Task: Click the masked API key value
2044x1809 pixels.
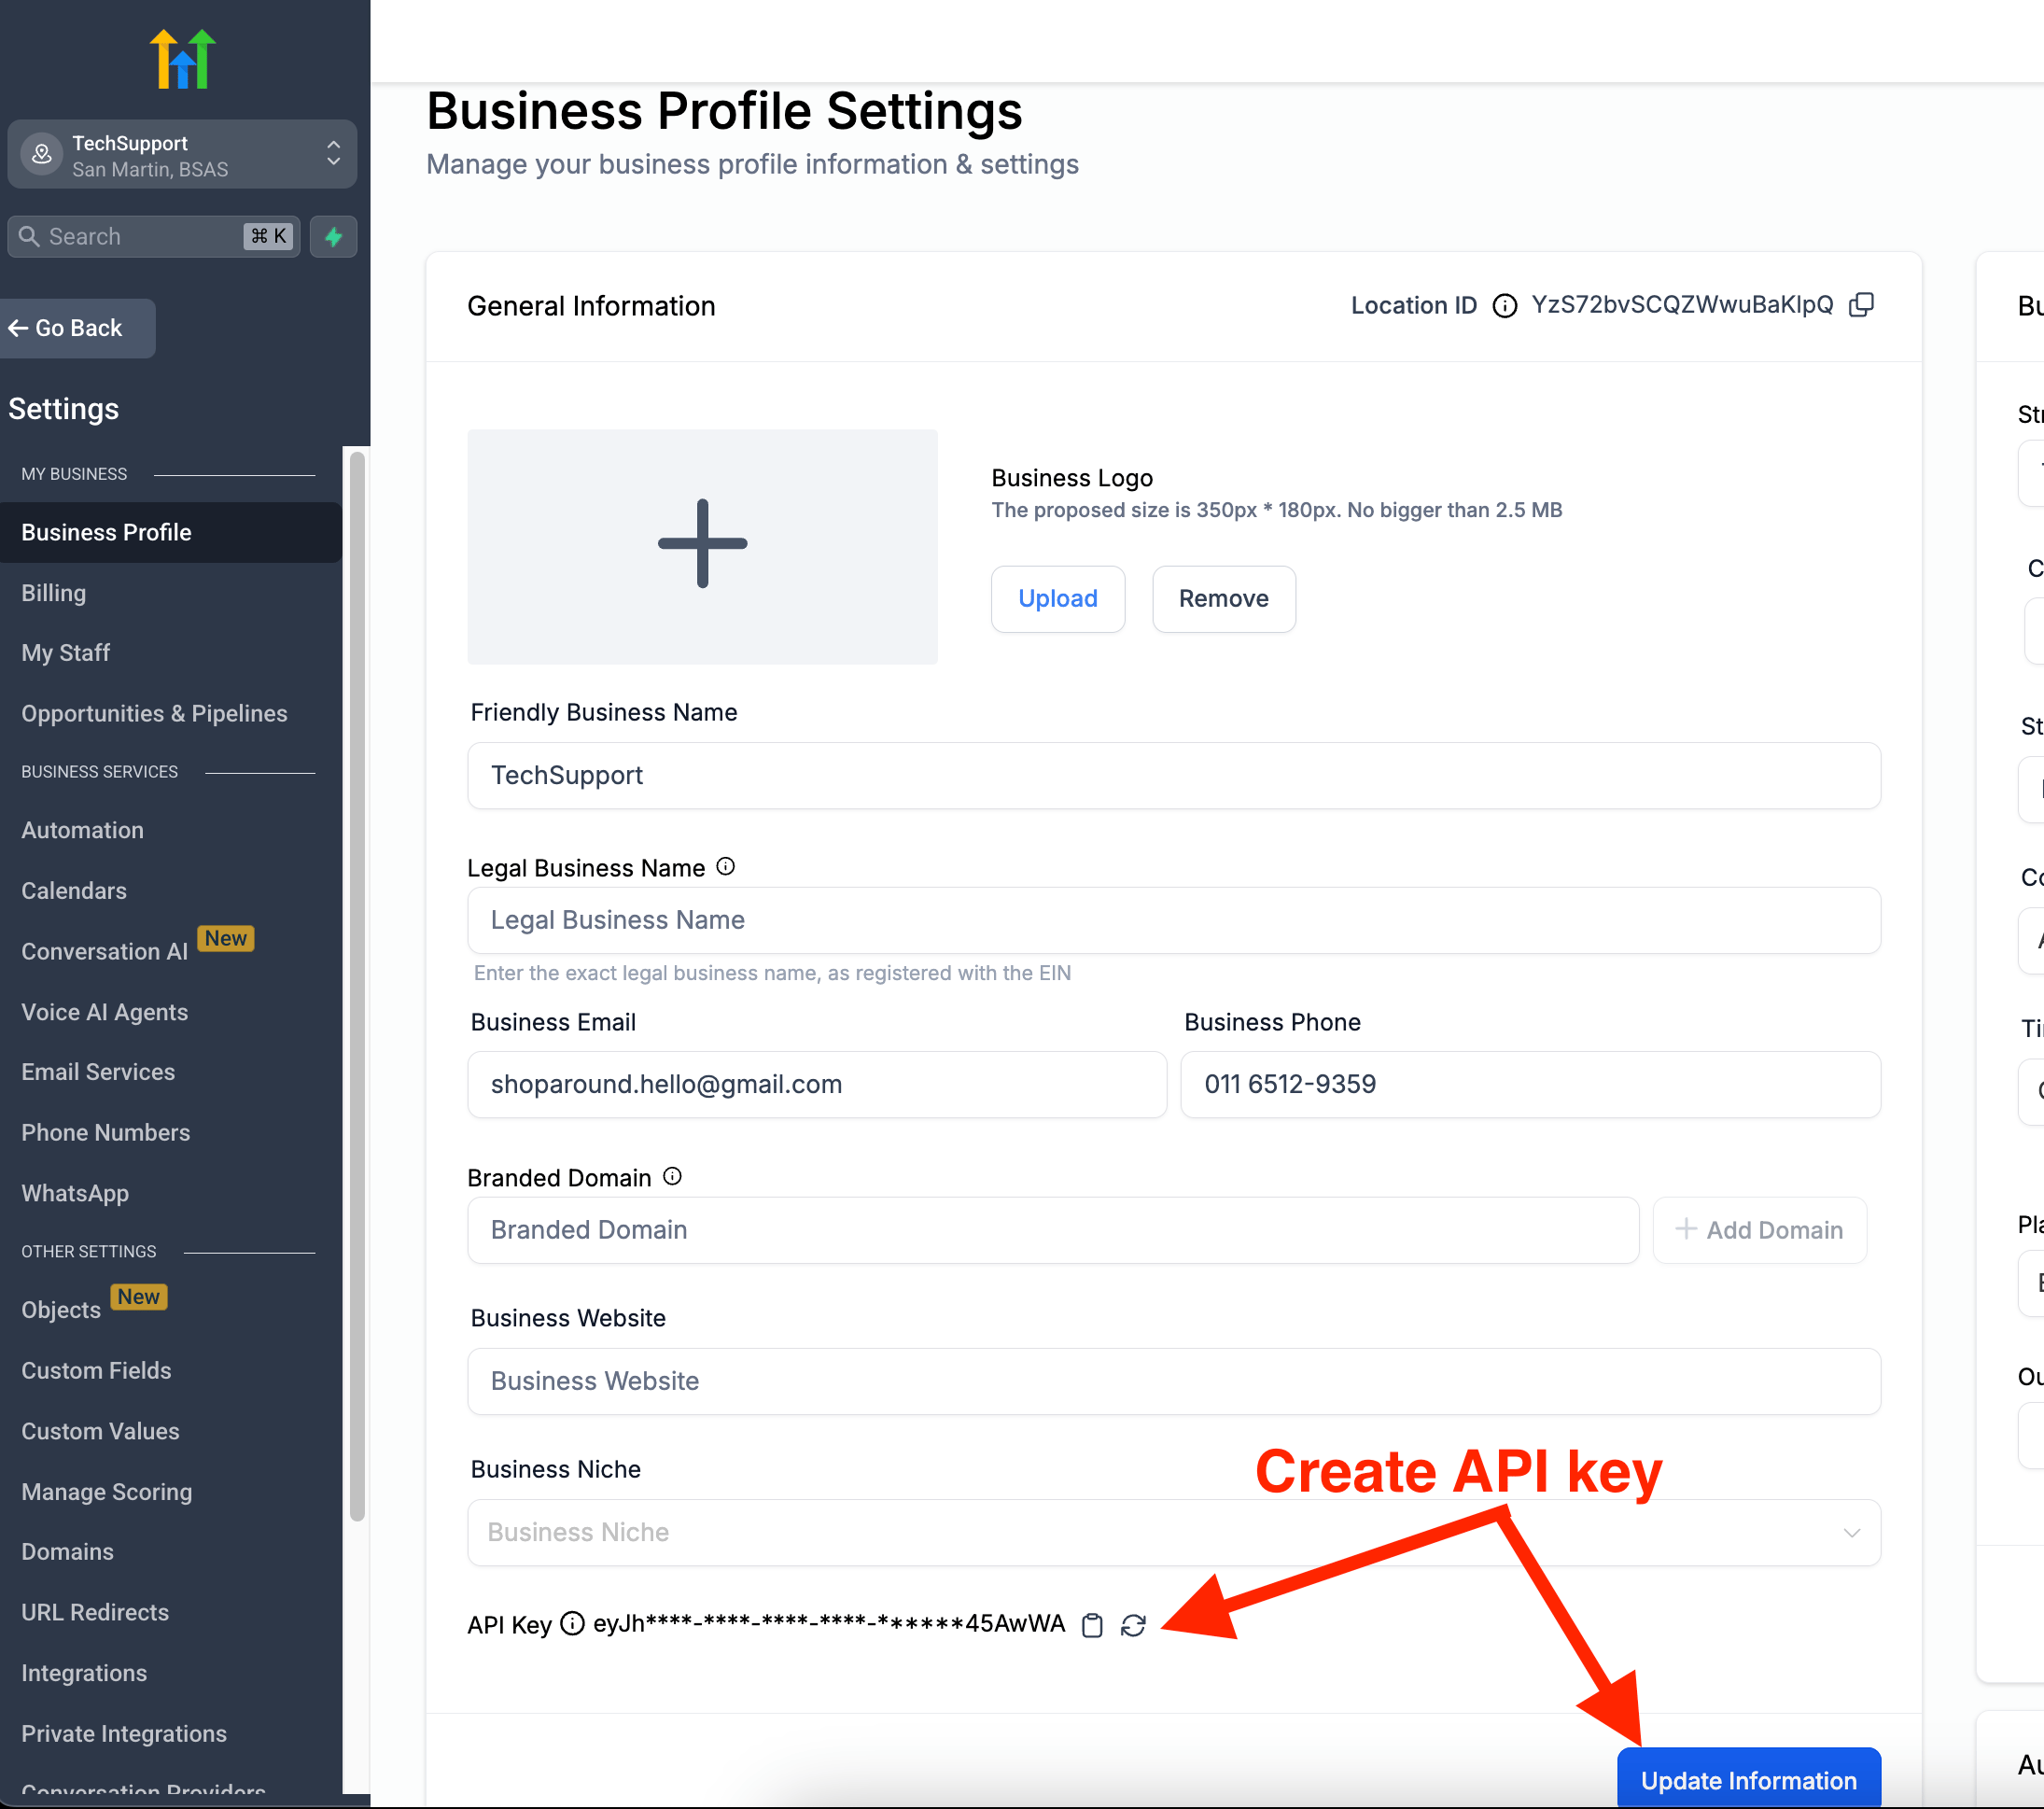Action: click(829, 1624)
